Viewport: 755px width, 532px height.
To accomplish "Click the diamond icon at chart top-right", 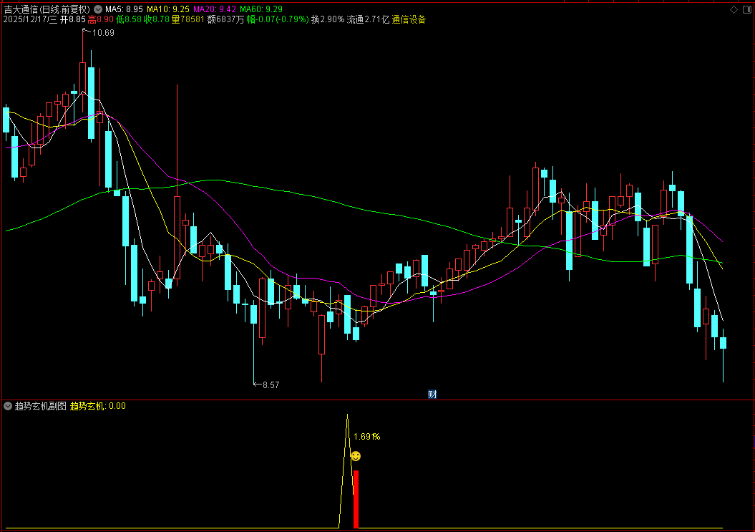I will point(734,9).
